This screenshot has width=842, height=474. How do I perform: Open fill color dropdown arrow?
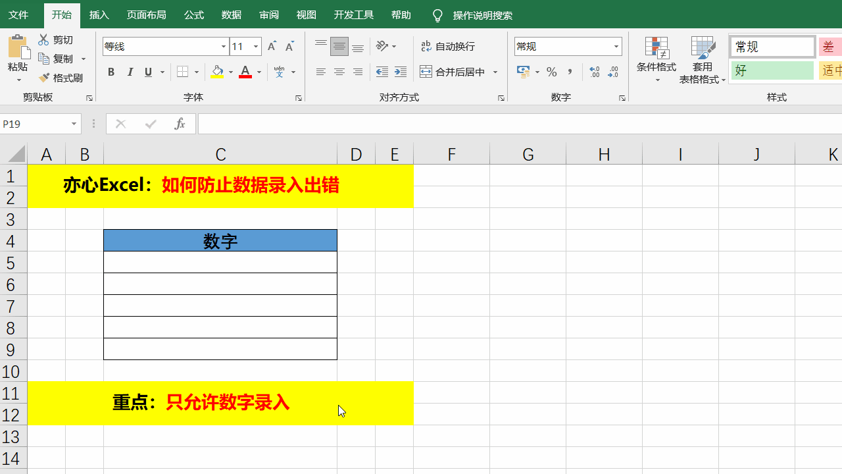tap(231, 72)
